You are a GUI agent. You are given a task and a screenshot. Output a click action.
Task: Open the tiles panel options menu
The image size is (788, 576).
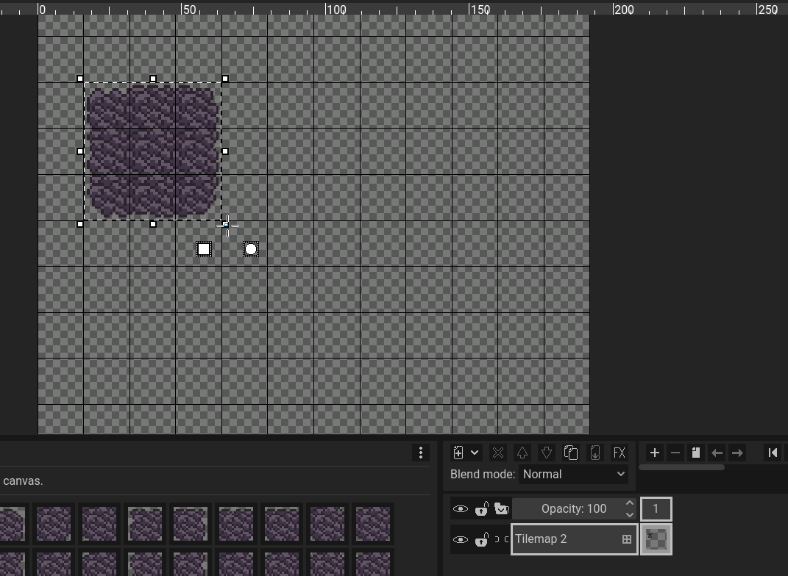pos(420,453)
